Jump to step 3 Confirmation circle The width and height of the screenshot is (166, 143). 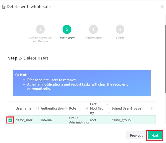tap(93, 29)
